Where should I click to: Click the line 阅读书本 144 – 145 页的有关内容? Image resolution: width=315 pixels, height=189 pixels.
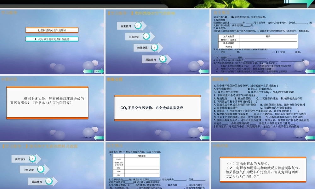(135, 152)
